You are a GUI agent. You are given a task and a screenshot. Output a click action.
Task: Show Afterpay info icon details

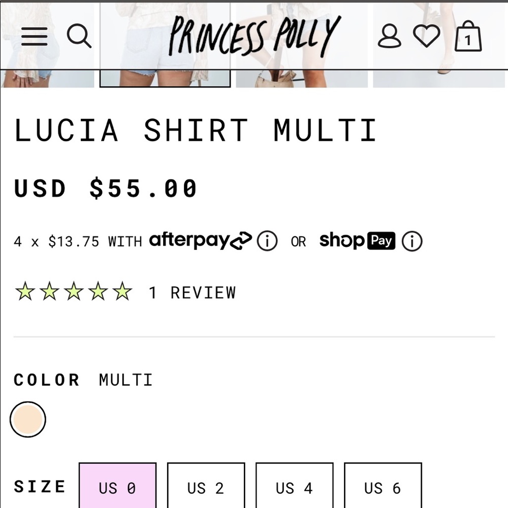(267, 241)
